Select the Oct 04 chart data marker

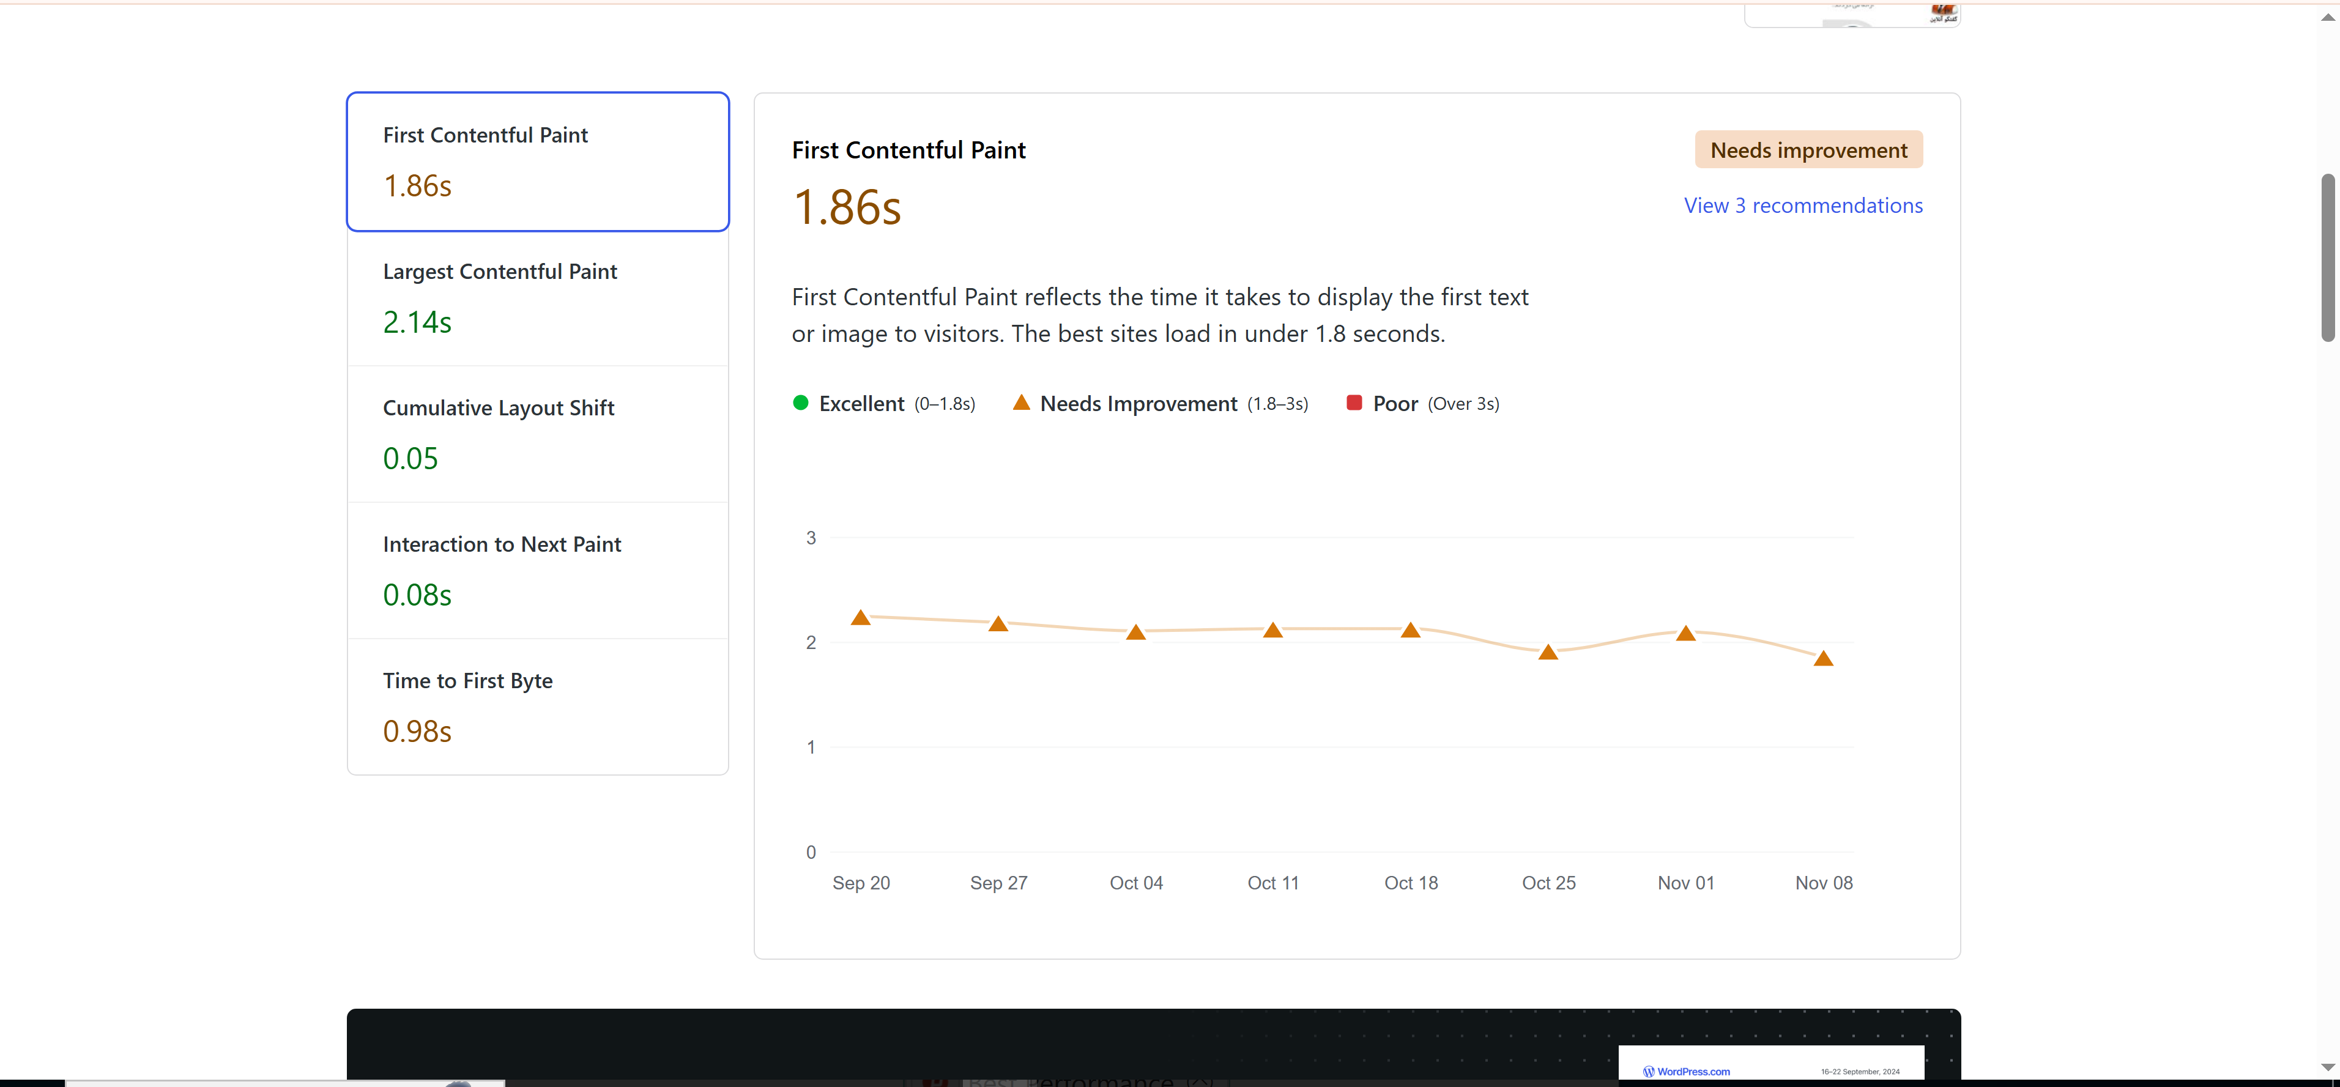tap(1135, 633)
